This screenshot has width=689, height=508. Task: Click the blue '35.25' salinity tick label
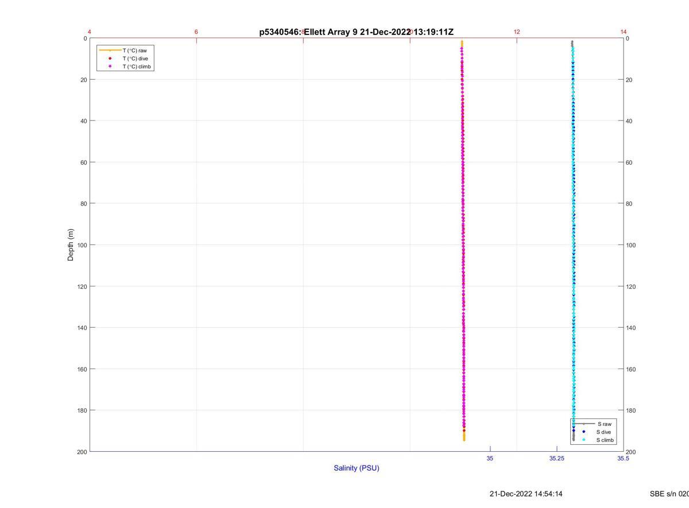point(556,459)
